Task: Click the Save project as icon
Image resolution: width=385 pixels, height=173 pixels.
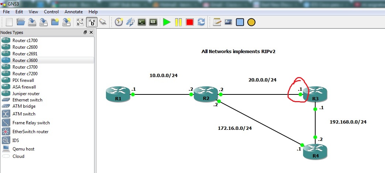Action: tap(44, 22)
